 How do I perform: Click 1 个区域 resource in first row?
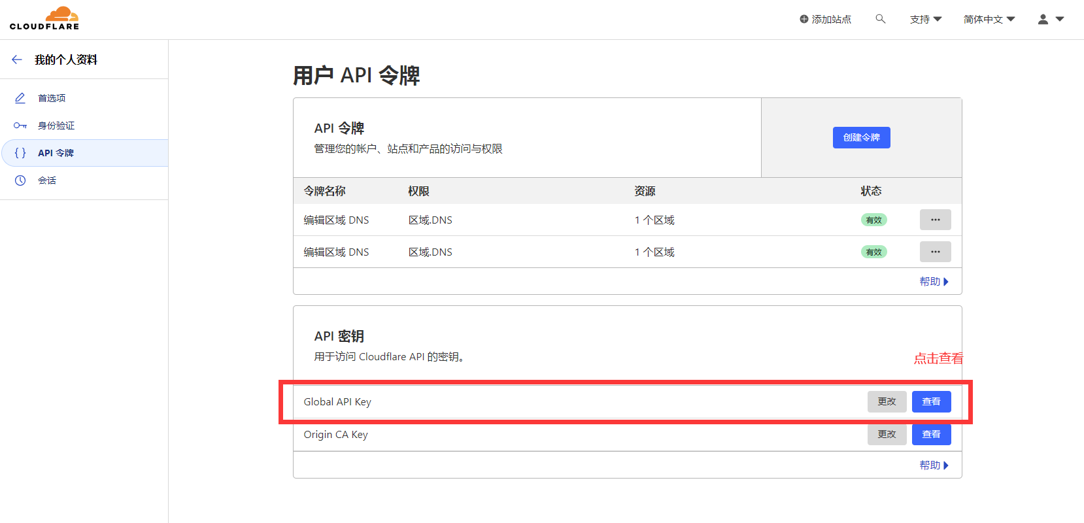click(654, 220)
